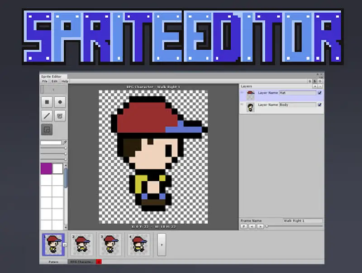This screenshot has width=362, height=273.
Task: Click the rightmost Layers panel header button
Action: click(x=320, y=86)
